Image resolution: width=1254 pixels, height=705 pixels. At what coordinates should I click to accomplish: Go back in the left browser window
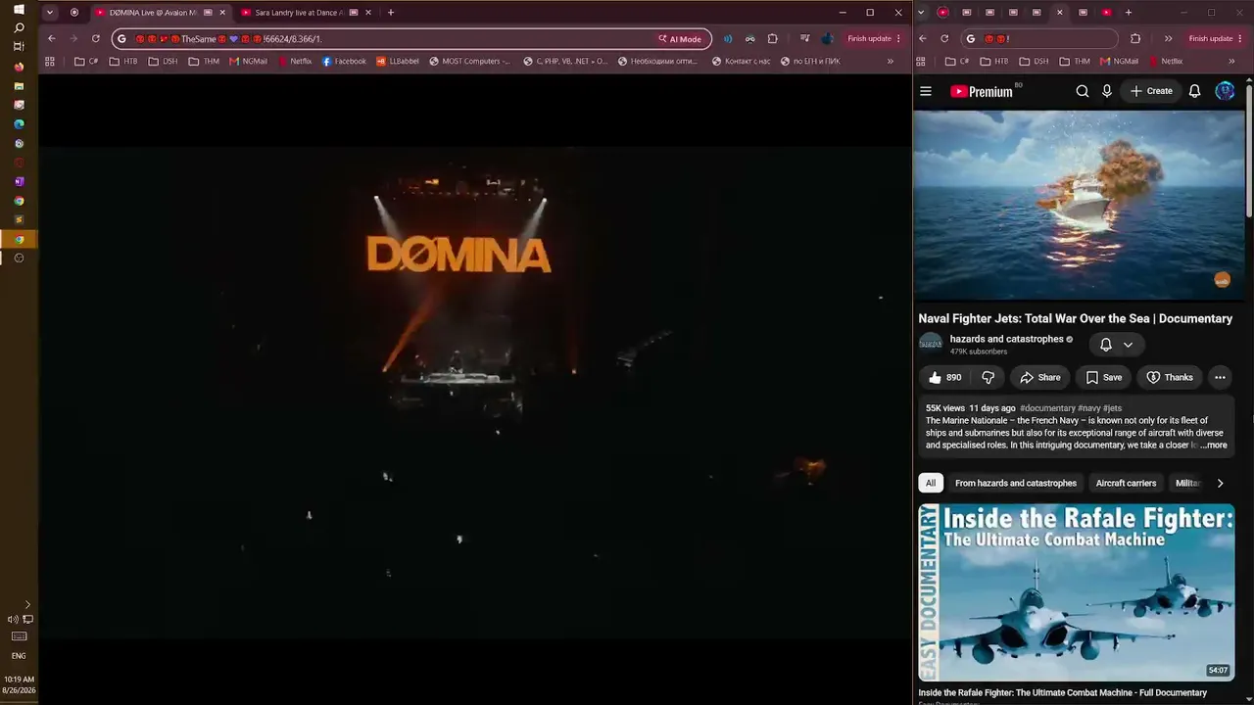[x=51, y=38]
